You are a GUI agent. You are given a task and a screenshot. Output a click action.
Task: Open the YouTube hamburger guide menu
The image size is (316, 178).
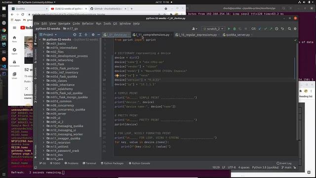click(14, 28)
